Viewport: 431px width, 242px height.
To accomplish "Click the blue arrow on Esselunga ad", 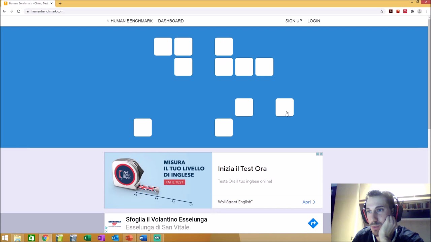I will [313, 223].
